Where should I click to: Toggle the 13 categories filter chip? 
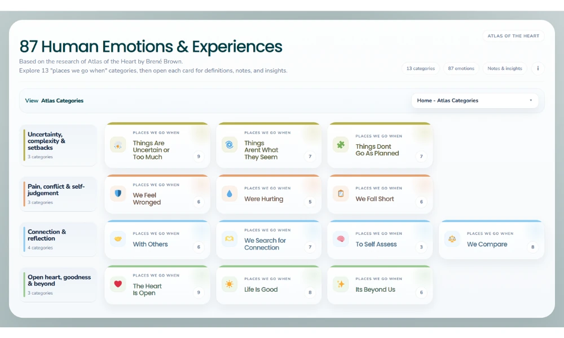coord(421,68)
